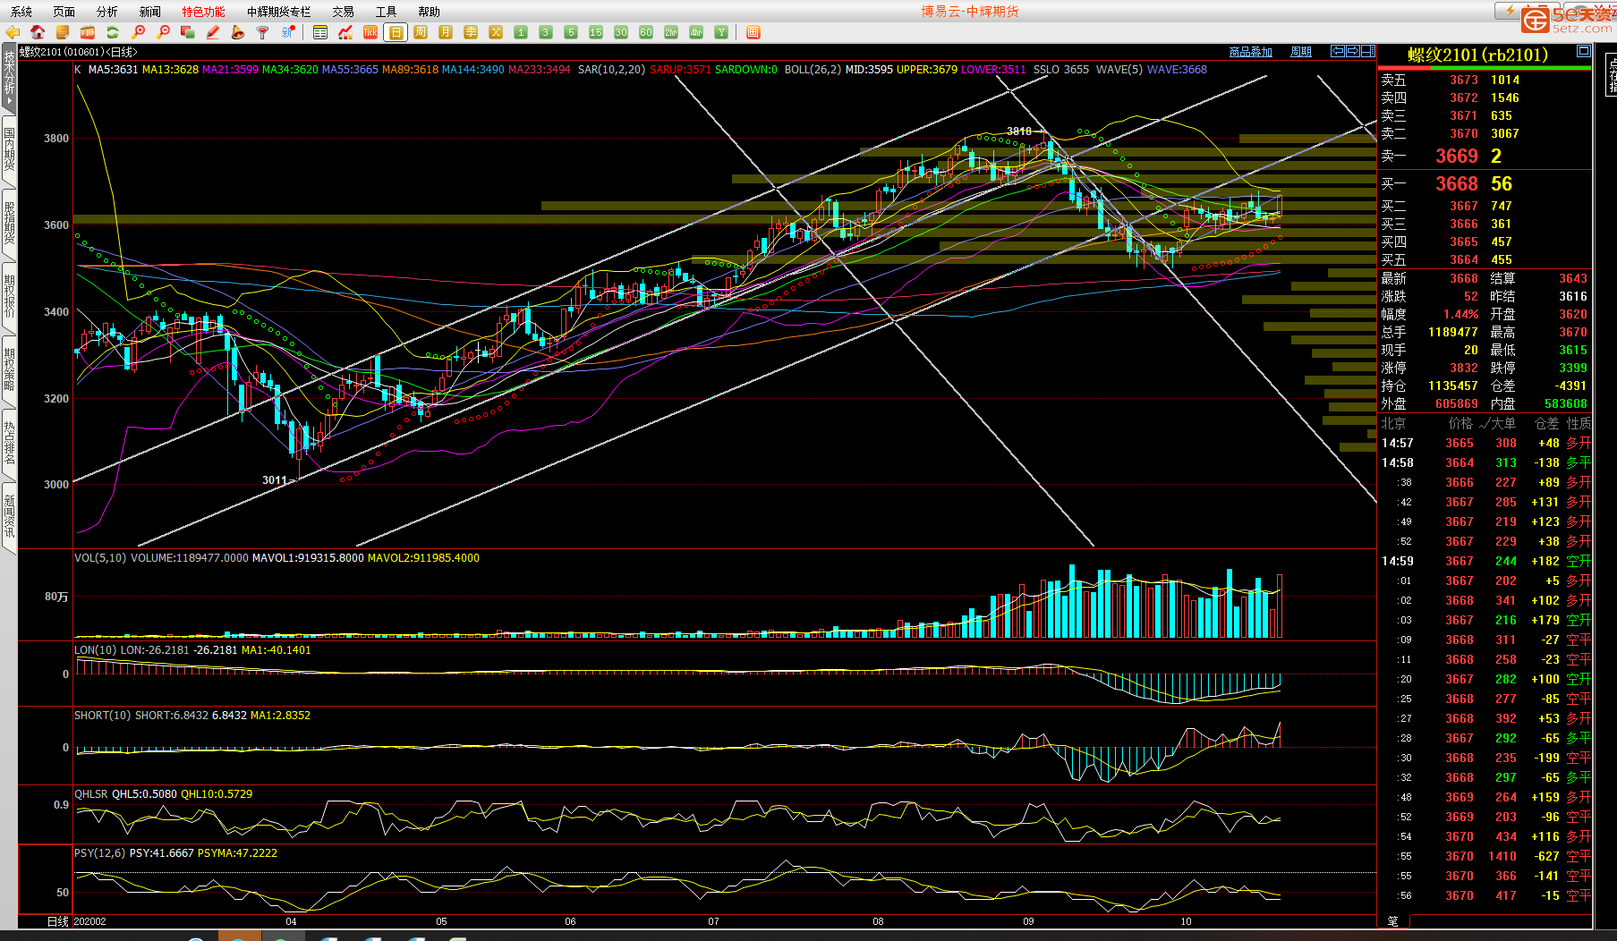The height and width of the screenshot is (941, 1617).
Task: Select 30-minute period button
Action: 621,32
